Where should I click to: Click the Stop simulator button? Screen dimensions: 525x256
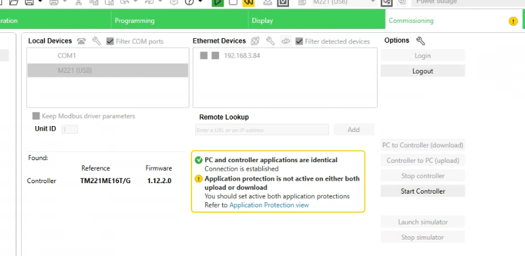pos(423,237)
